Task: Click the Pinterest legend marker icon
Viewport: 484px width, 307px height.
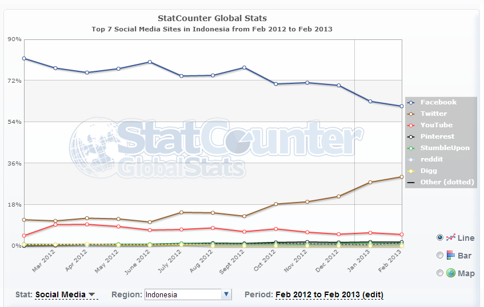Action: [411, 137]
